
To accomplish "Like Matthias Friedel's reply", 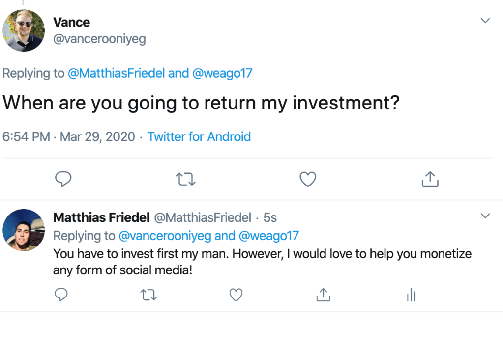I will [x=236, y=295].
